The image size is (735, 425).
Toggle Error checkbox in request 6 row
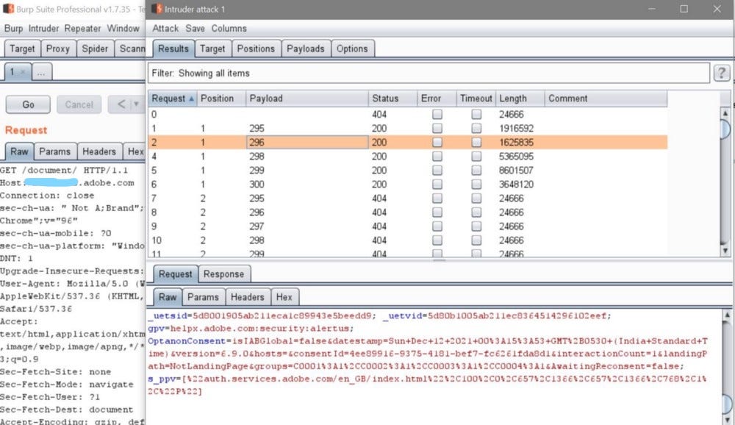437,185
